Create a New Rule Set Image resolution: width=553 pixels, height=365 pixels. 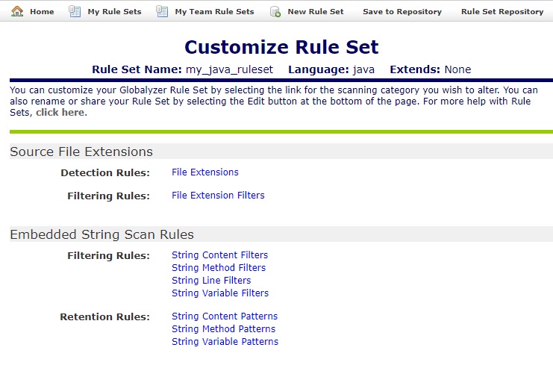click(315, 12)
